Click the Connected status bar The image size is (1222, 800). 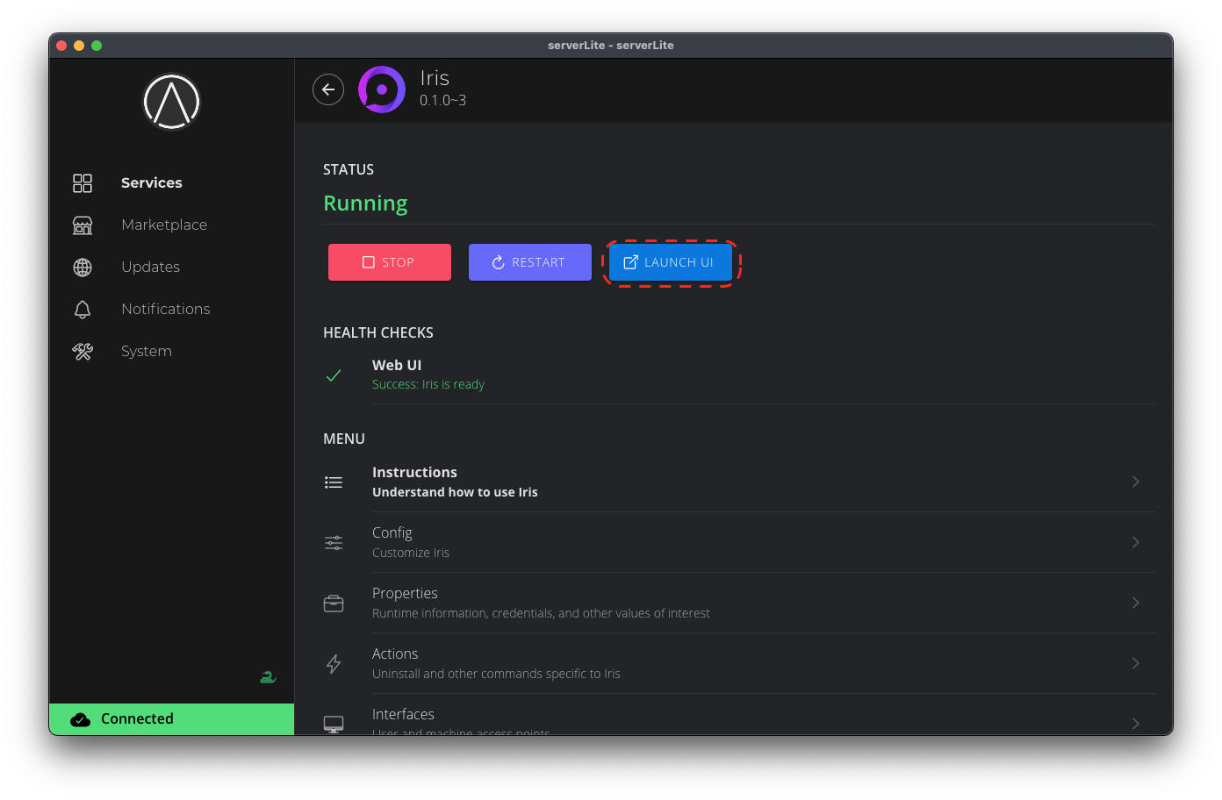tap(172, 719)
